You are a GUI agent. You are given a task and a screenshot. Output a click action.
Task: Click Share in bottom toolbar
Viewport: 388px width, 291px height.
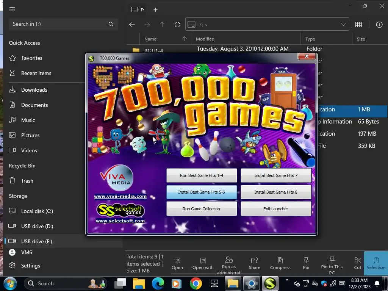[254, 264]
